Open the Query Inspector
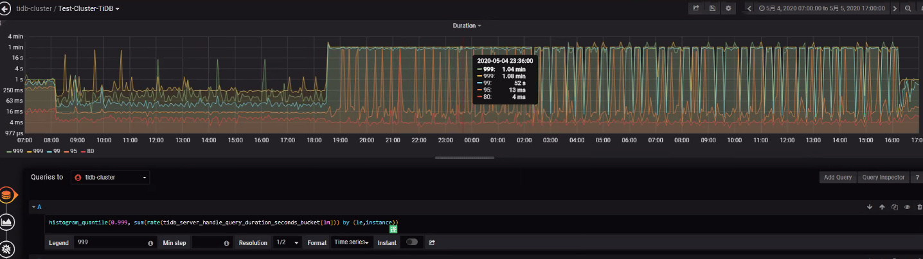 883,177
